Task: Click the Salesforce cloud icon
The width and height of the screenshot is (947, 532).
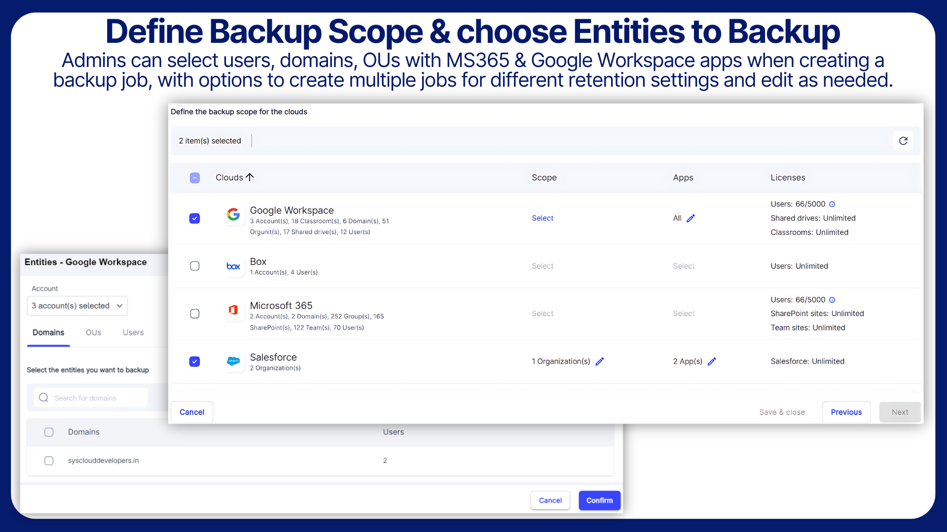Action: coord(234,361)
